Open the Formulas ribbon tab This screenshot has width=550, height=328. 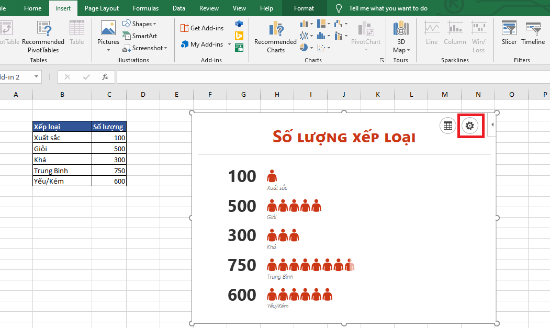point(145,8)
